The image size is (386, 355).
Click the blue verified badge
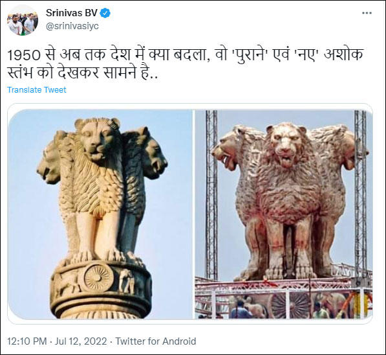pyautogui.click(x=105, y=13)
